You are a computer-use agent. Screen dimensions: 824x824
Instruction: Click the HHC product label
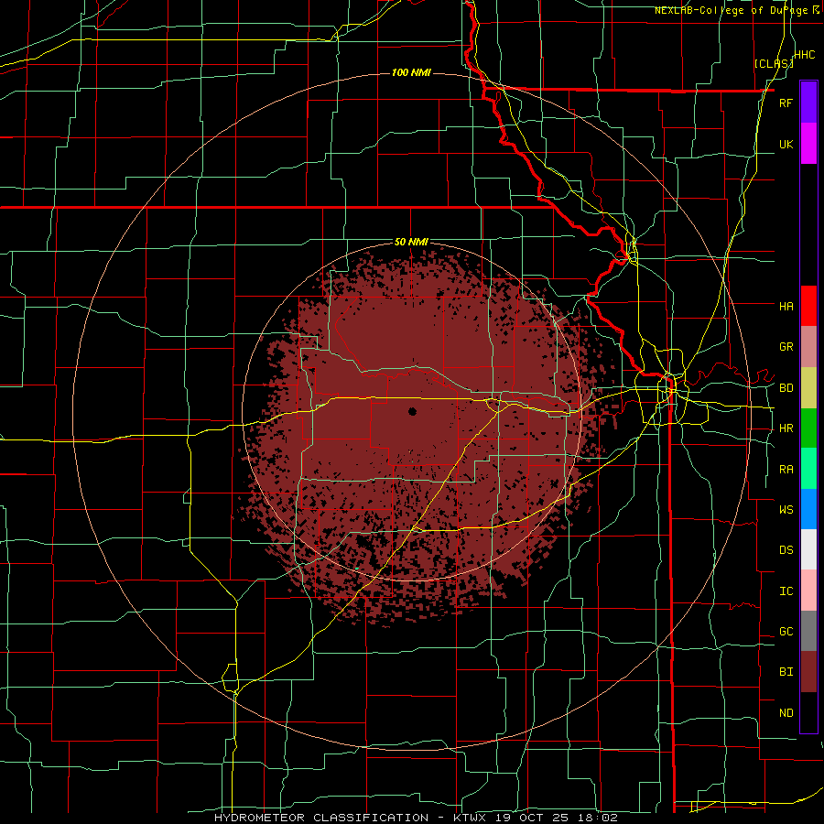click(x=805, y=55)
